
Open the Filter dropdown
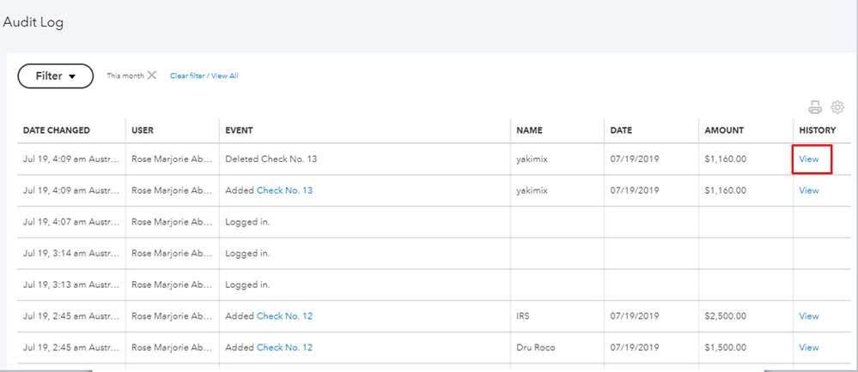pyautogui.click(x=55, y=75)
